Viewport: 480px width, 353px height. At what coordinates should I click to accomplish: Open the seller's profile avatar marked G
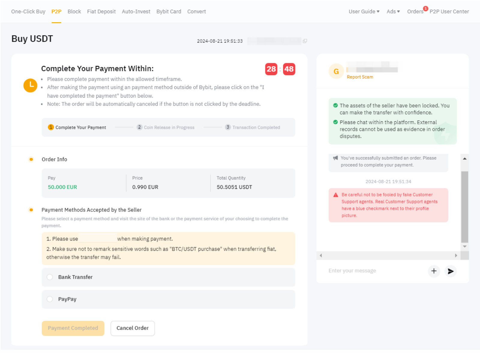[x=336, y=71]
